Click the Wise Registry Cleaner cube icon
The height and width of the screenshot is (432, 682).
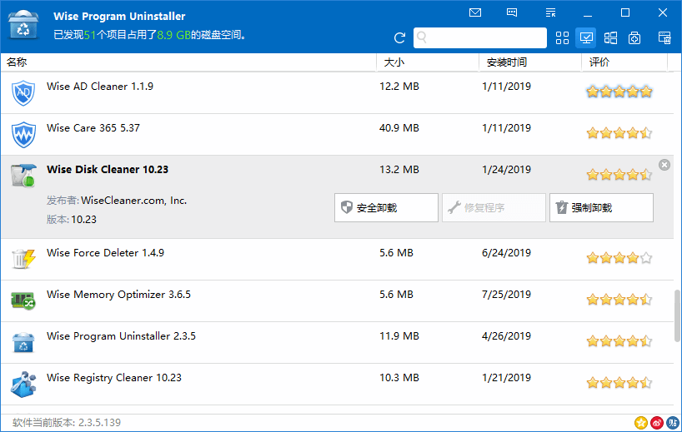click(x=23, y=384)
